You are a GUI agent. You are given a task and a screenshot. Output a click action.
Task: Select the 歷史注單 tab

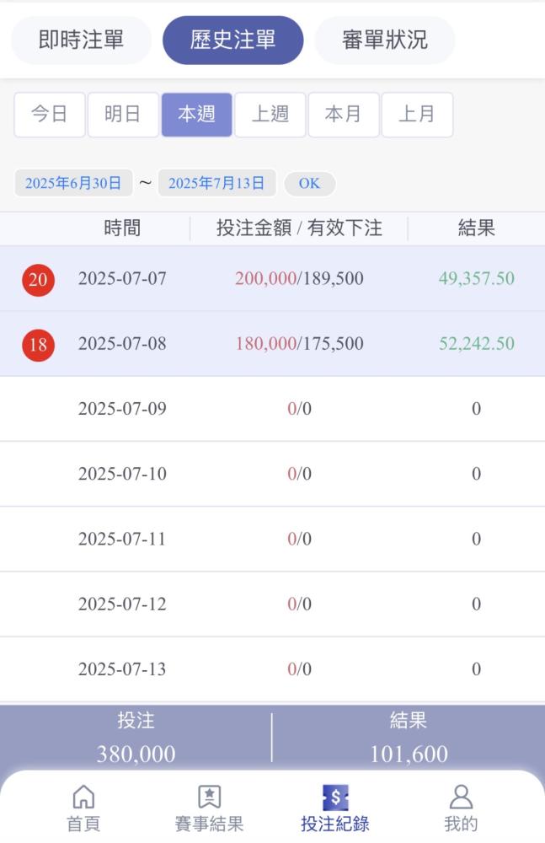pyautogui.click(x=232, y=40)
